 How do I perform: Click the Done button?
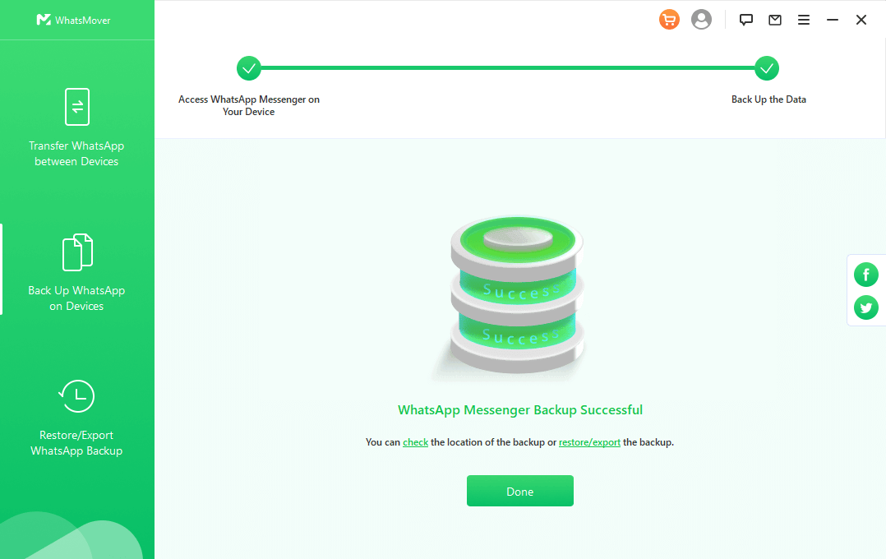click(x=519, y=491)
